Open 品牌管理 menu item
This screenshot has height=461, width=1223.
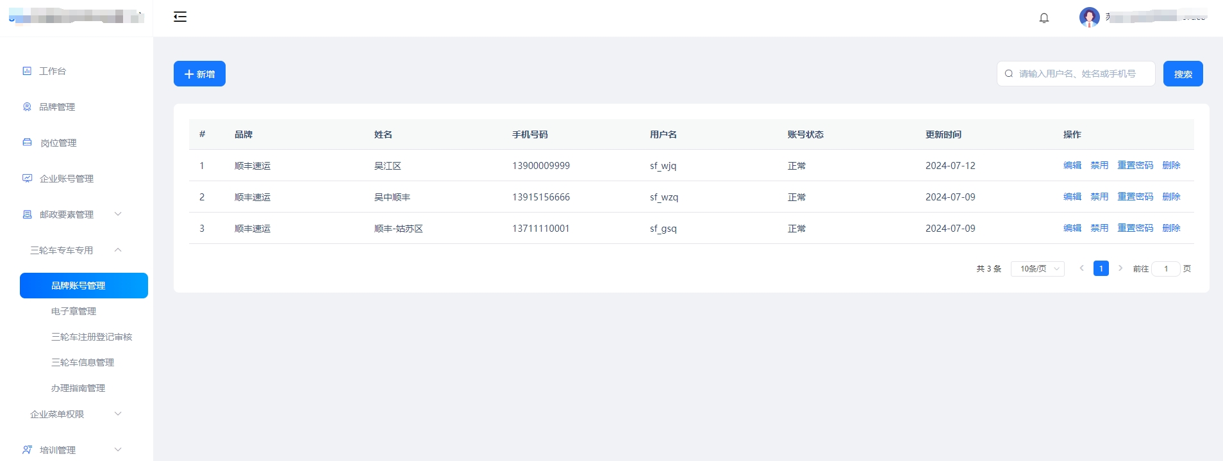57,107
